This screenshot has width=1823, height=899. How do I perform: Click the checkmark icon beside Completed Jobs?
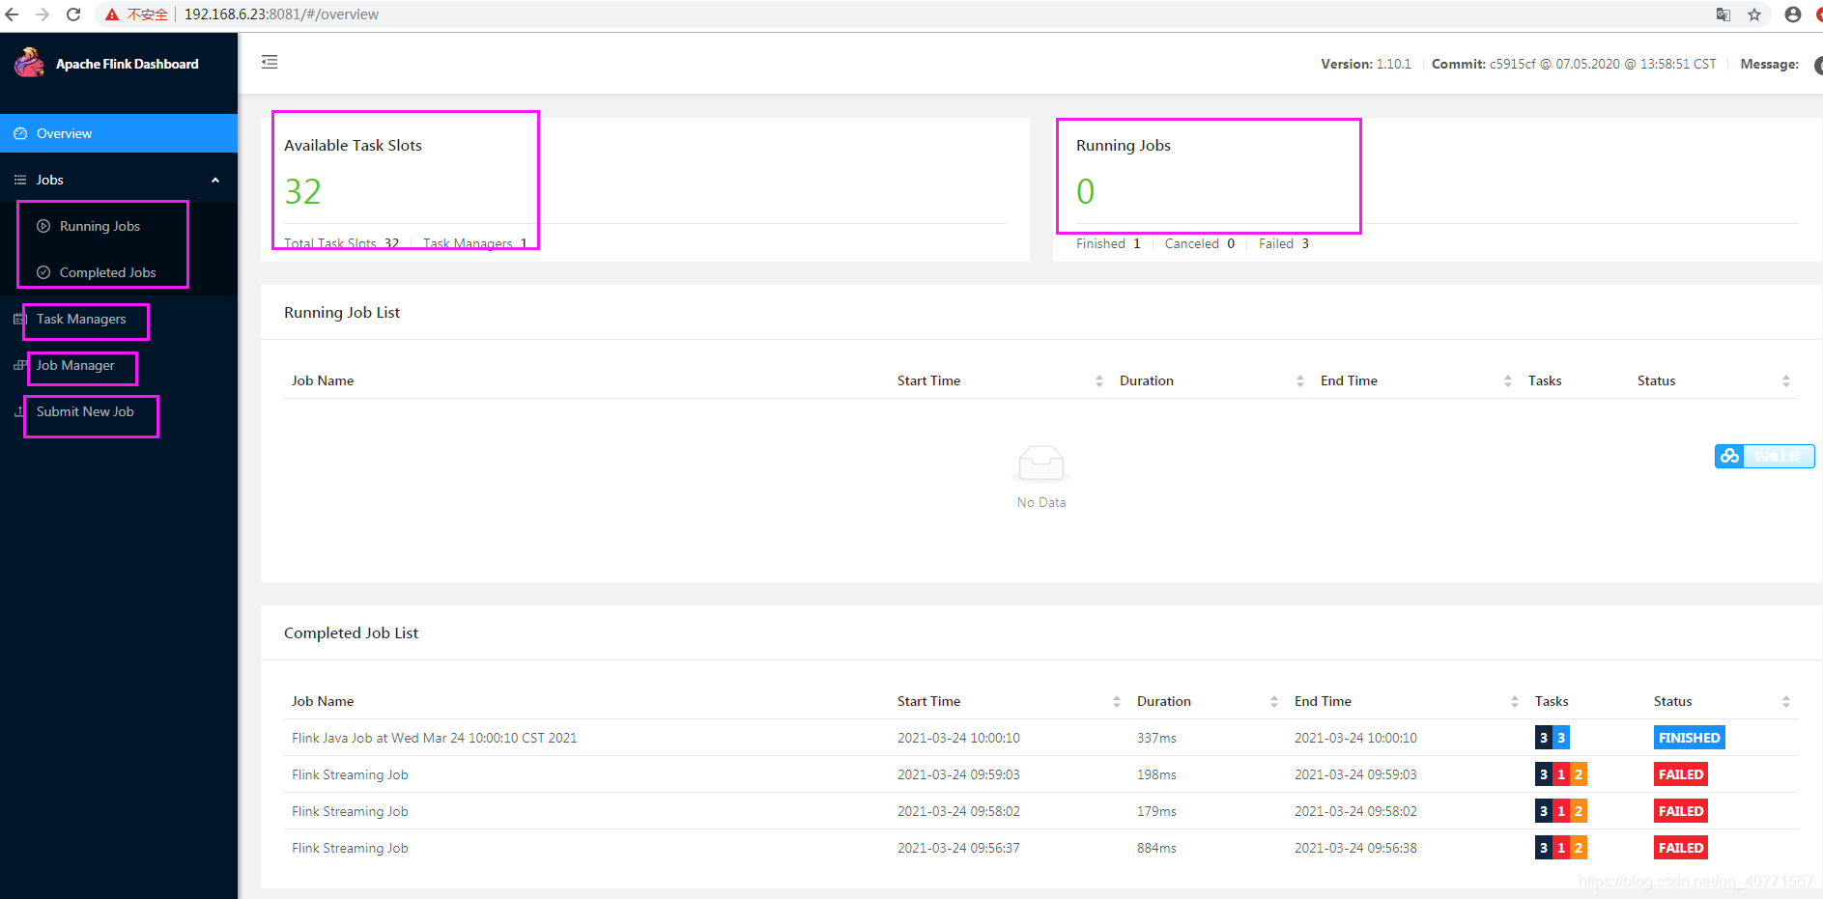43,272
